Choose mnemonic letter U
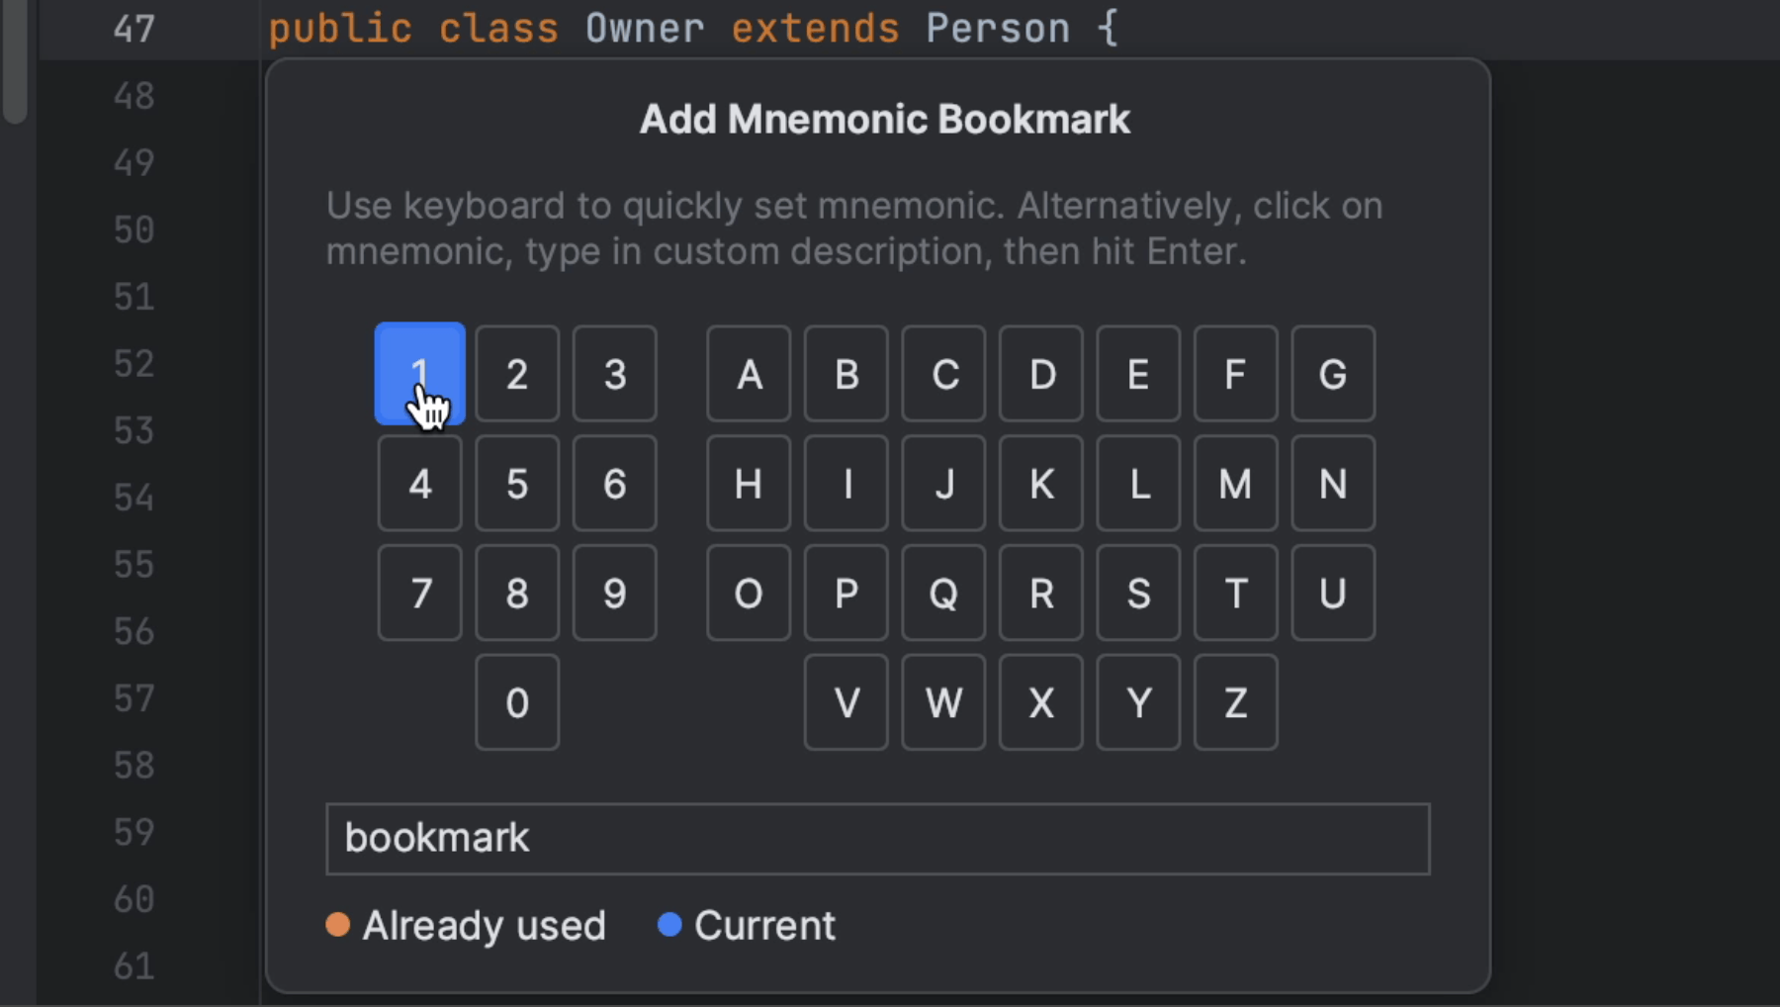The image size is (1780, 1007). point(1333,594)
